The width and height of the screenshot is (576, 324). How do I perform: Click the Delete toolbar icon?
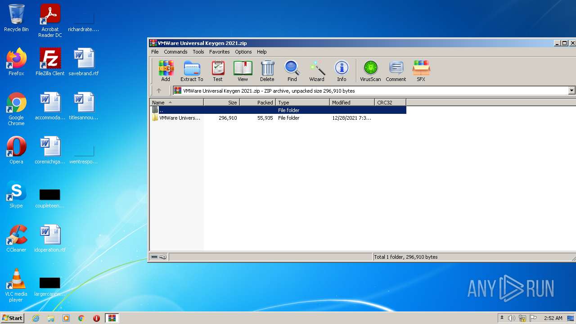267,71
